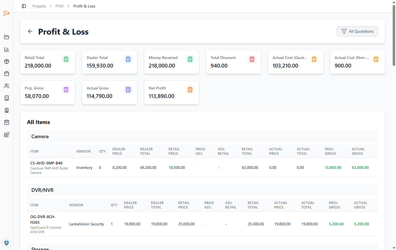Click the 103,210.00 actual cost value

coord(285,66)
